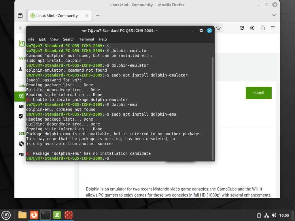Click the terminal vertical scrollbar
The image size is (295, 221).
coord(212,108)
